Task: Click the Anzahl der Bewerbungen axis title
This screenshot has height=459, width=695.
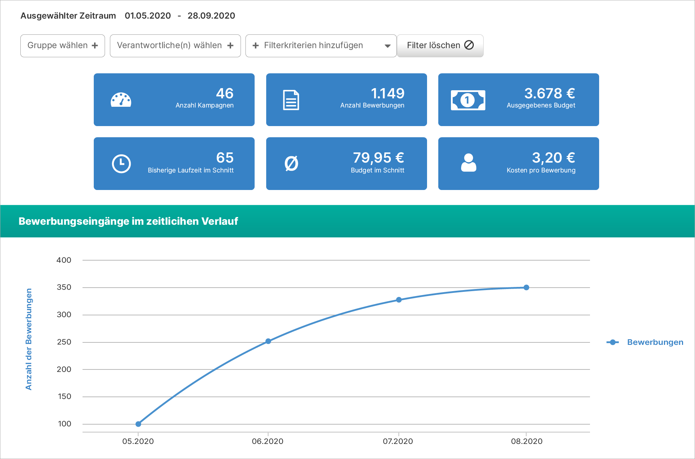Action: (x=29, y=339)
